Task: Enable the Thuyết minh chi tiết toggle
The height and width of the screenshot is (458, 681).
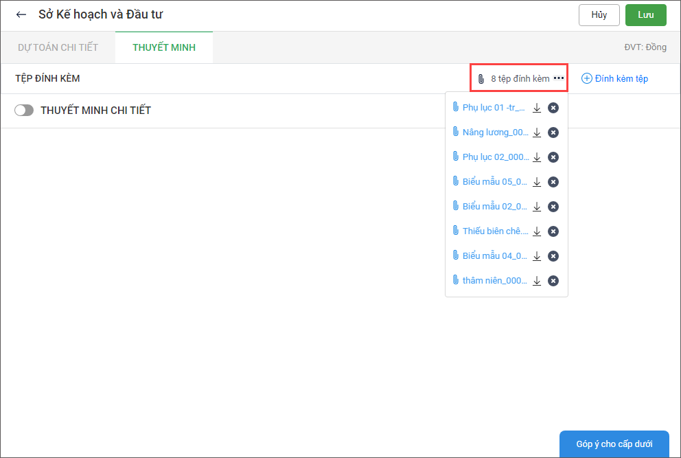Action: click(24, 111)
